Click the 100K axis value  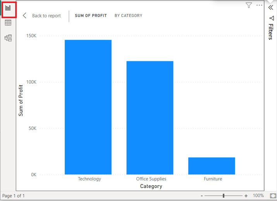point(31,82)
